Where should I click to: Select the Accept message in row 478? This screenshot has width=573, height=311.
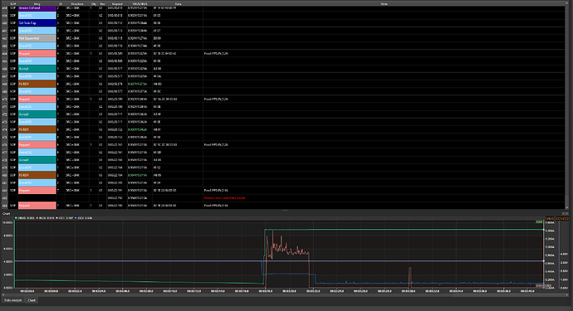(x=37, y=160)
